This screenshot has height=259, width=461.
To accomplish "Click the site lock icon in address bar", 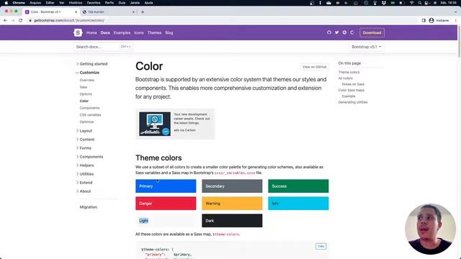I will (30, 20).
